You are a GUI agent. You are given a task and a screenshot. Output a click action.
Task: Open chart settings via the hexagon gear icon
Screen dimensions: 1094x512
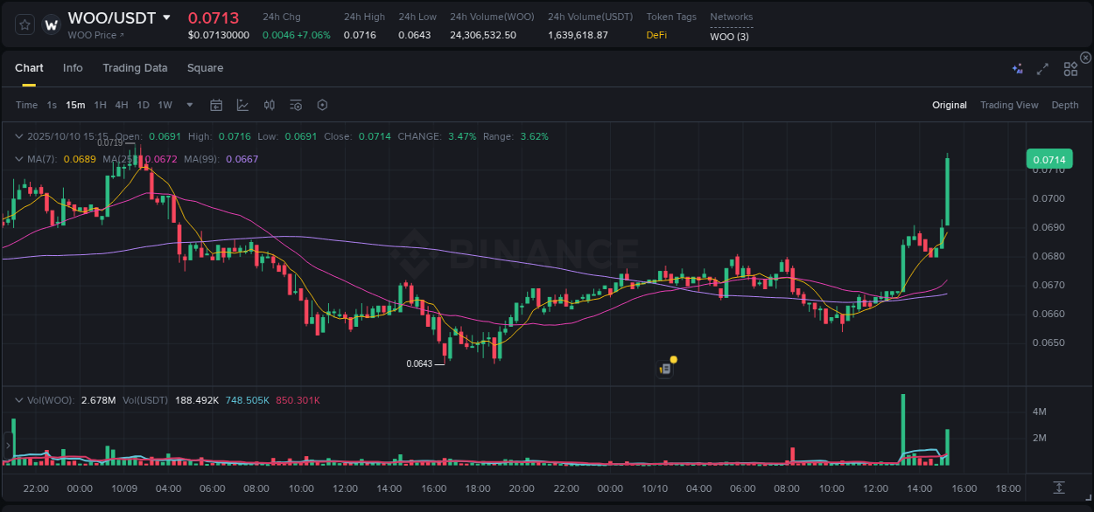click(x=322, y=105)
